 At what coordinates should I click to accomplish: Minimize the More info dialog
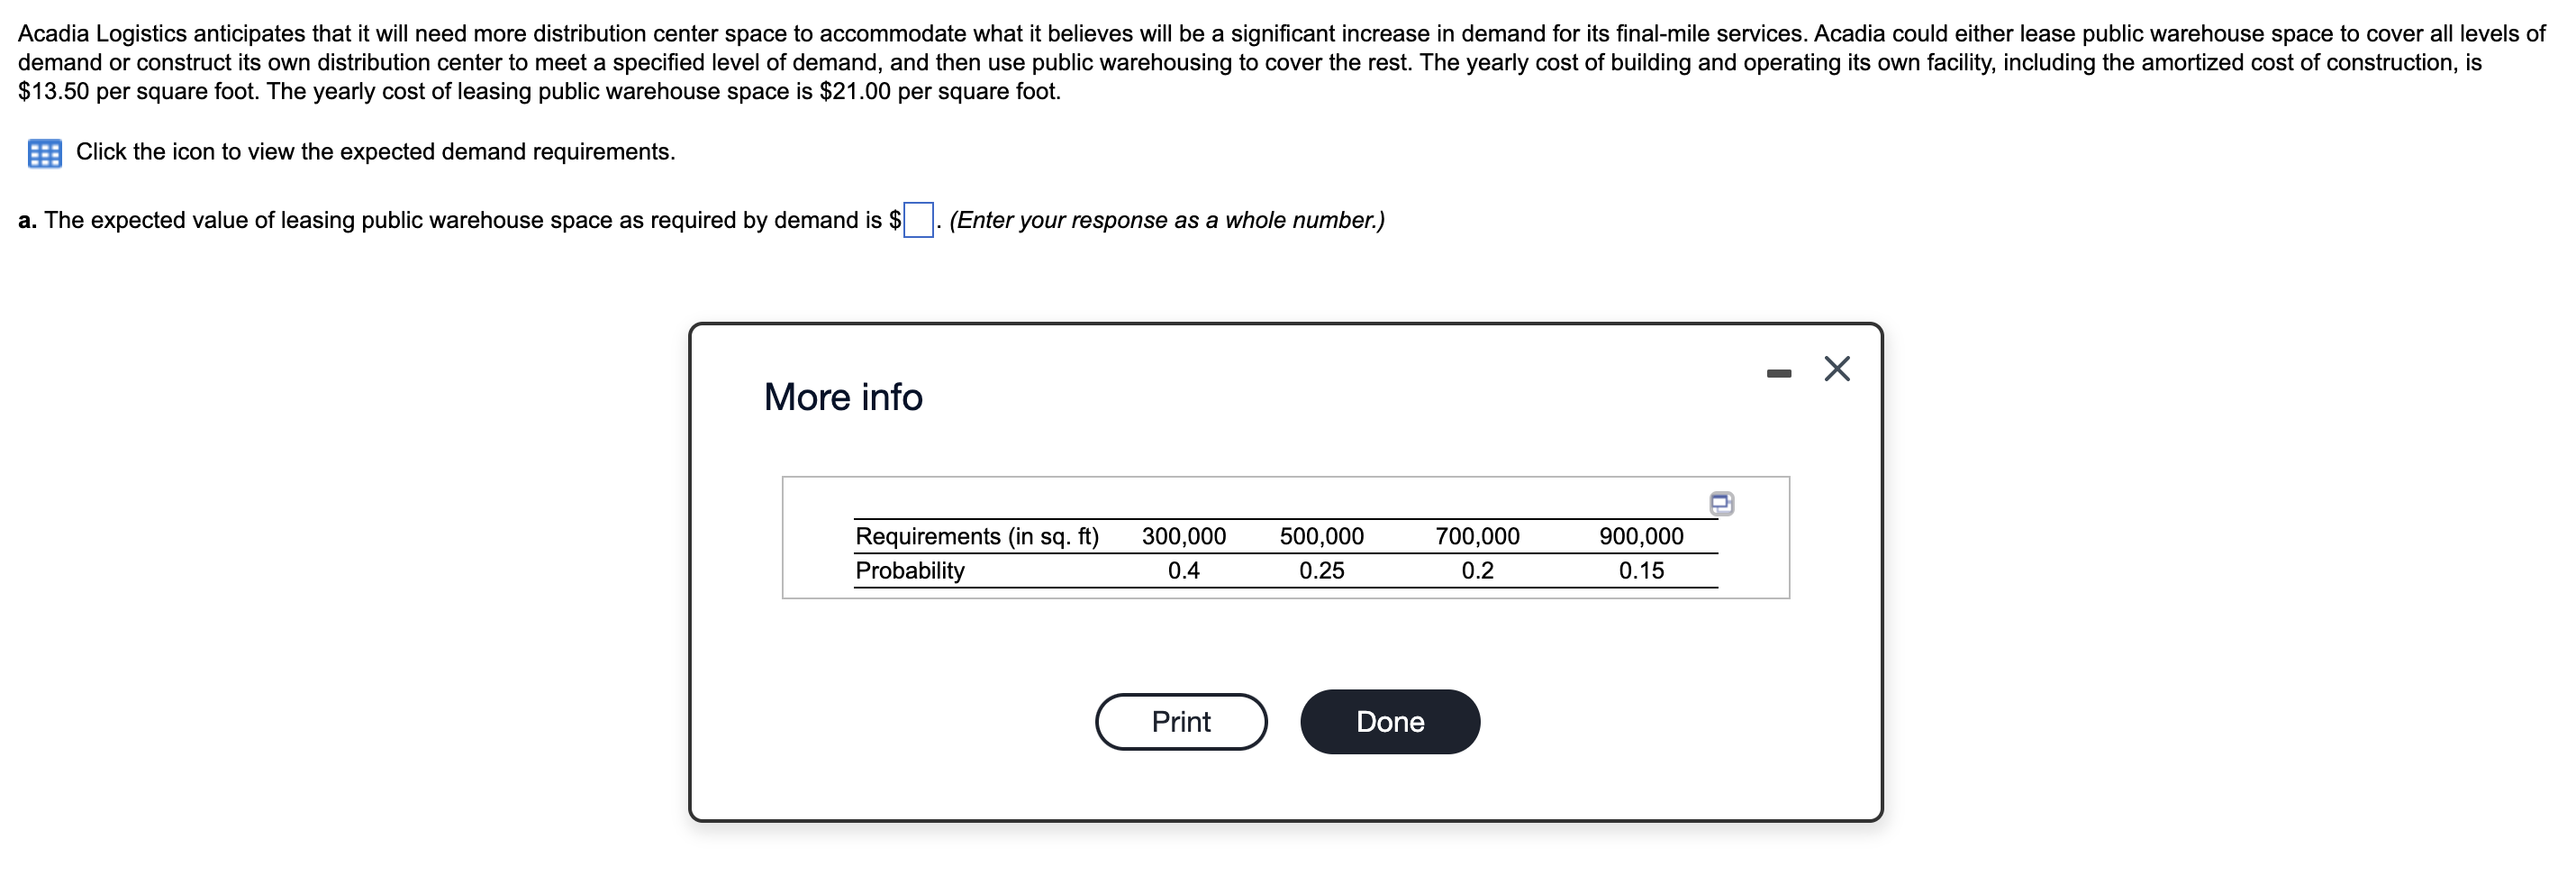[1779, 373]
